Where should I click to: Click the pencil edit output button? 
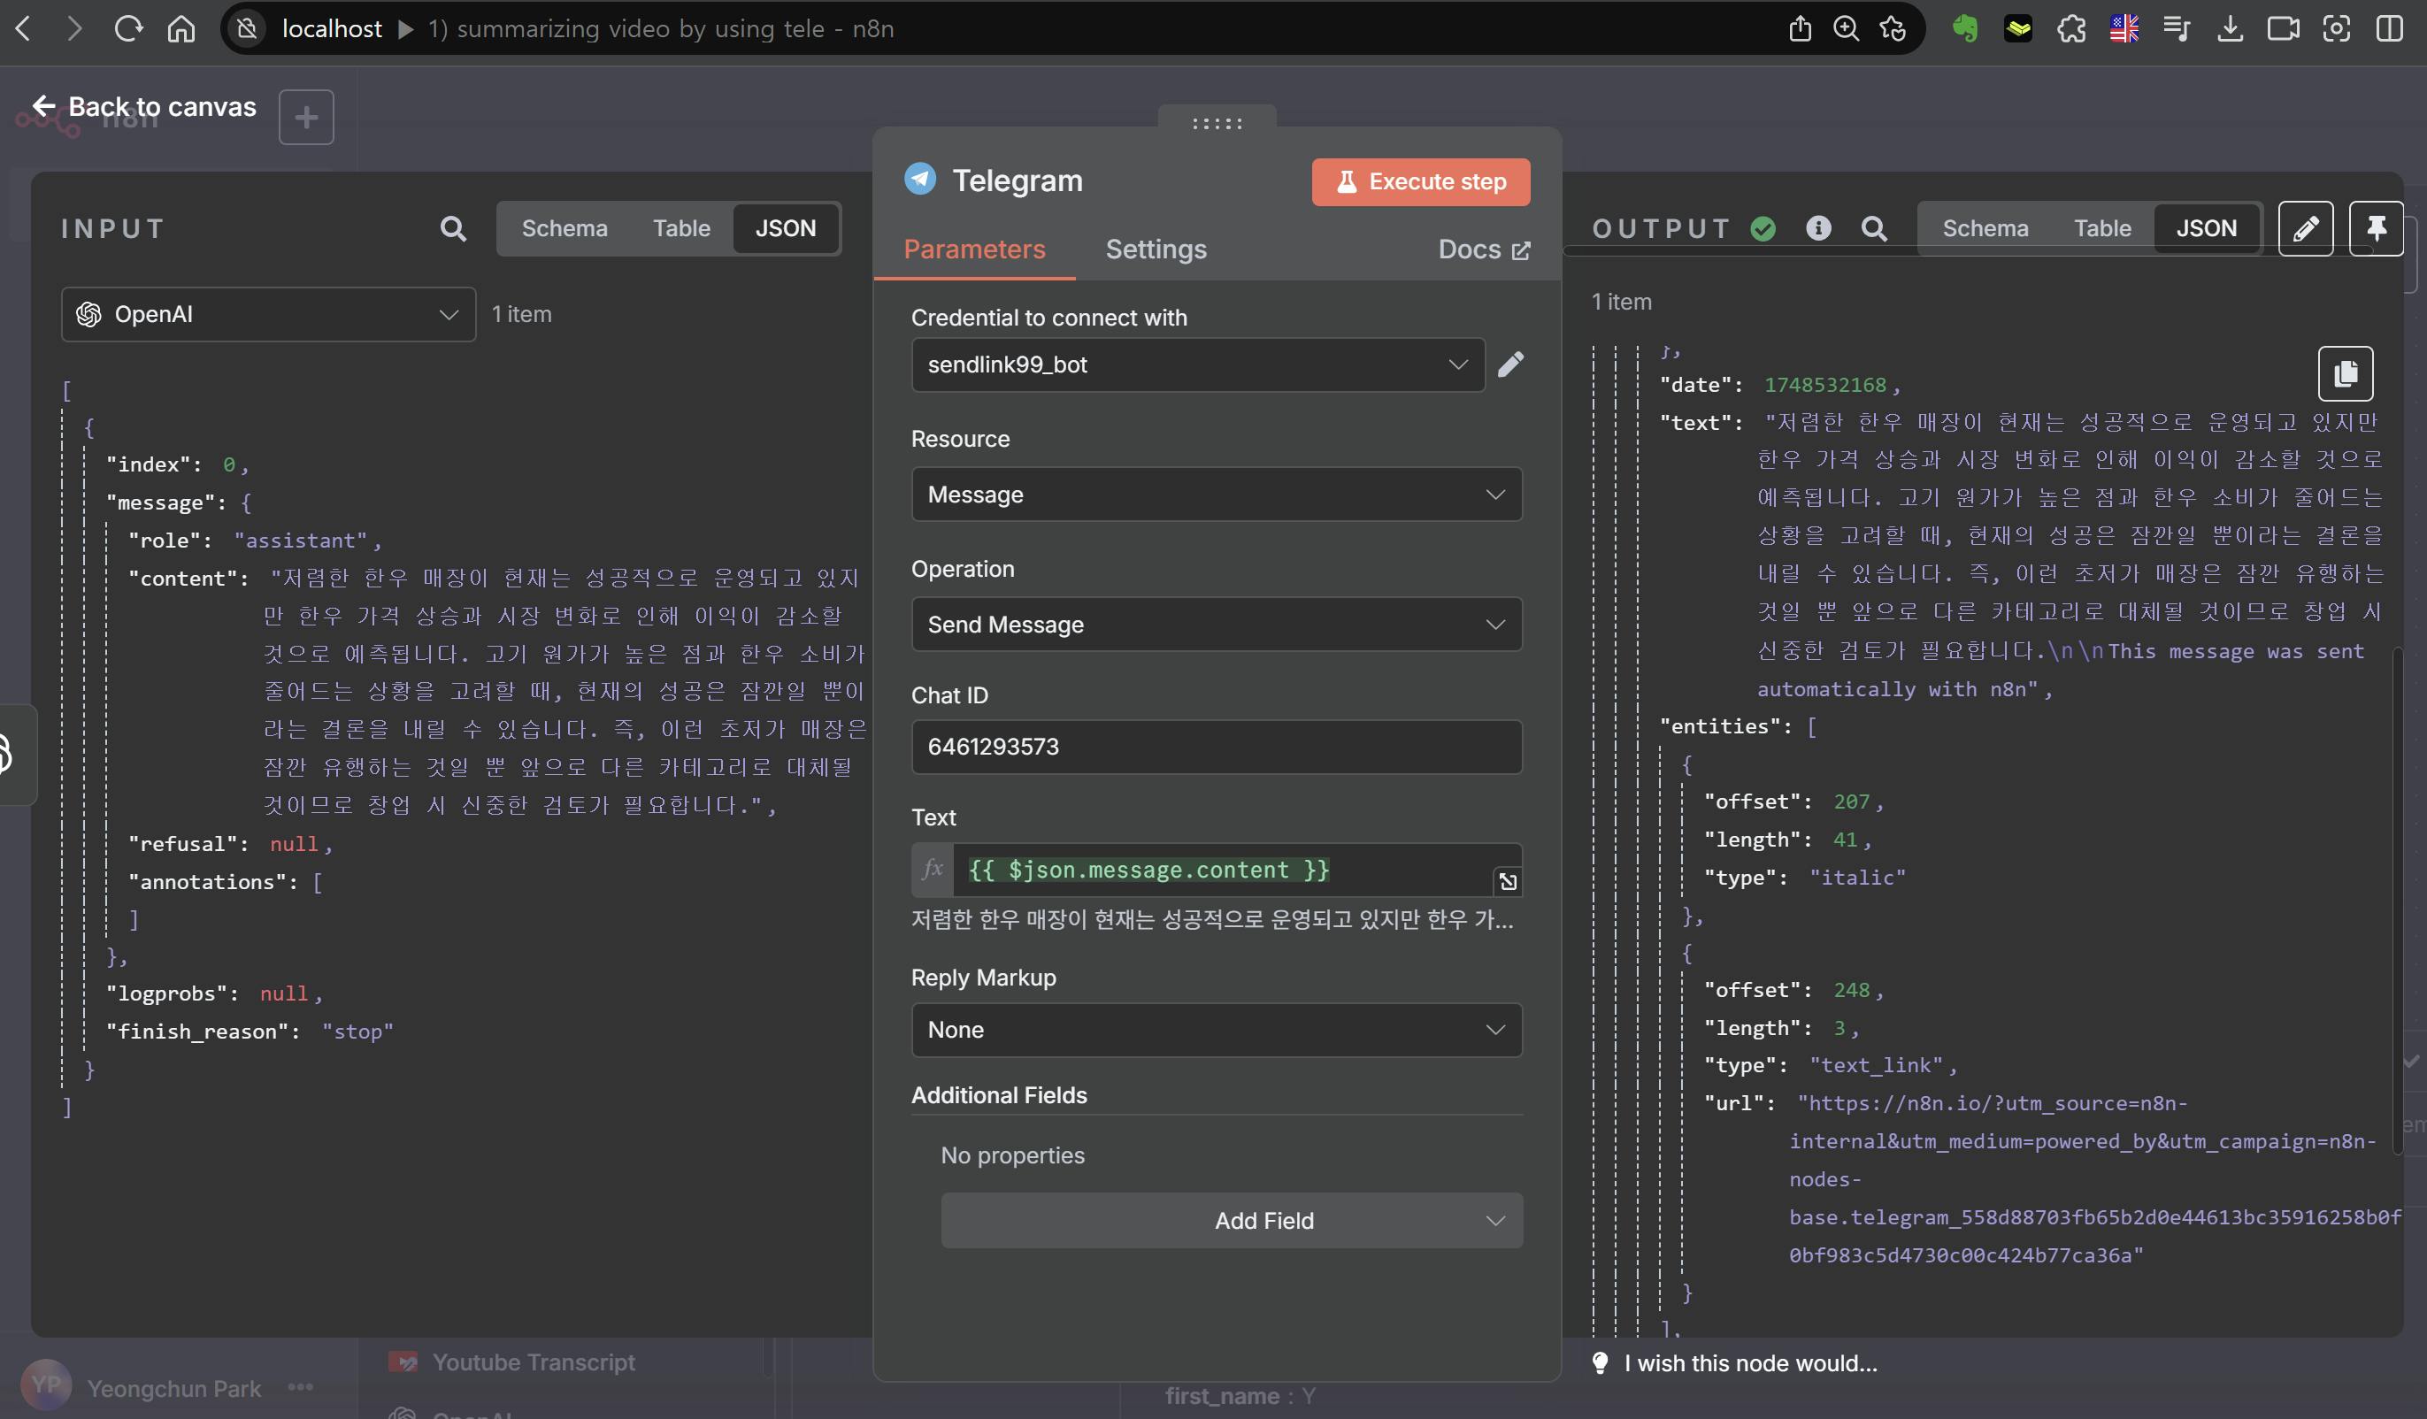point(2305,228)
